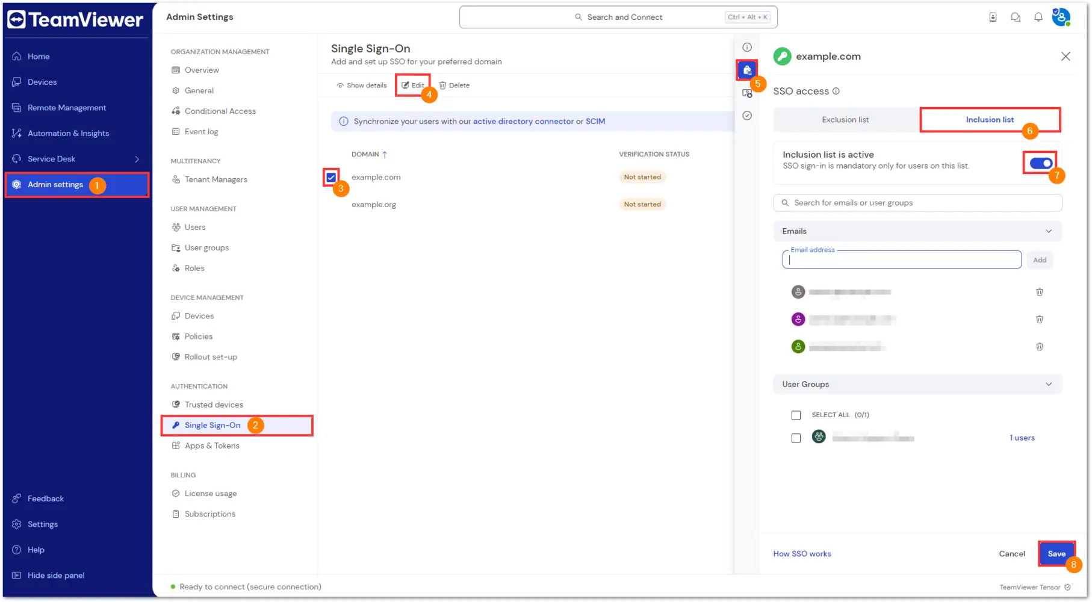Image resolution: width=1092 pixels, height=602 pixels.
Task: Click the info icon in the side strip
Action: coord(747,47)
